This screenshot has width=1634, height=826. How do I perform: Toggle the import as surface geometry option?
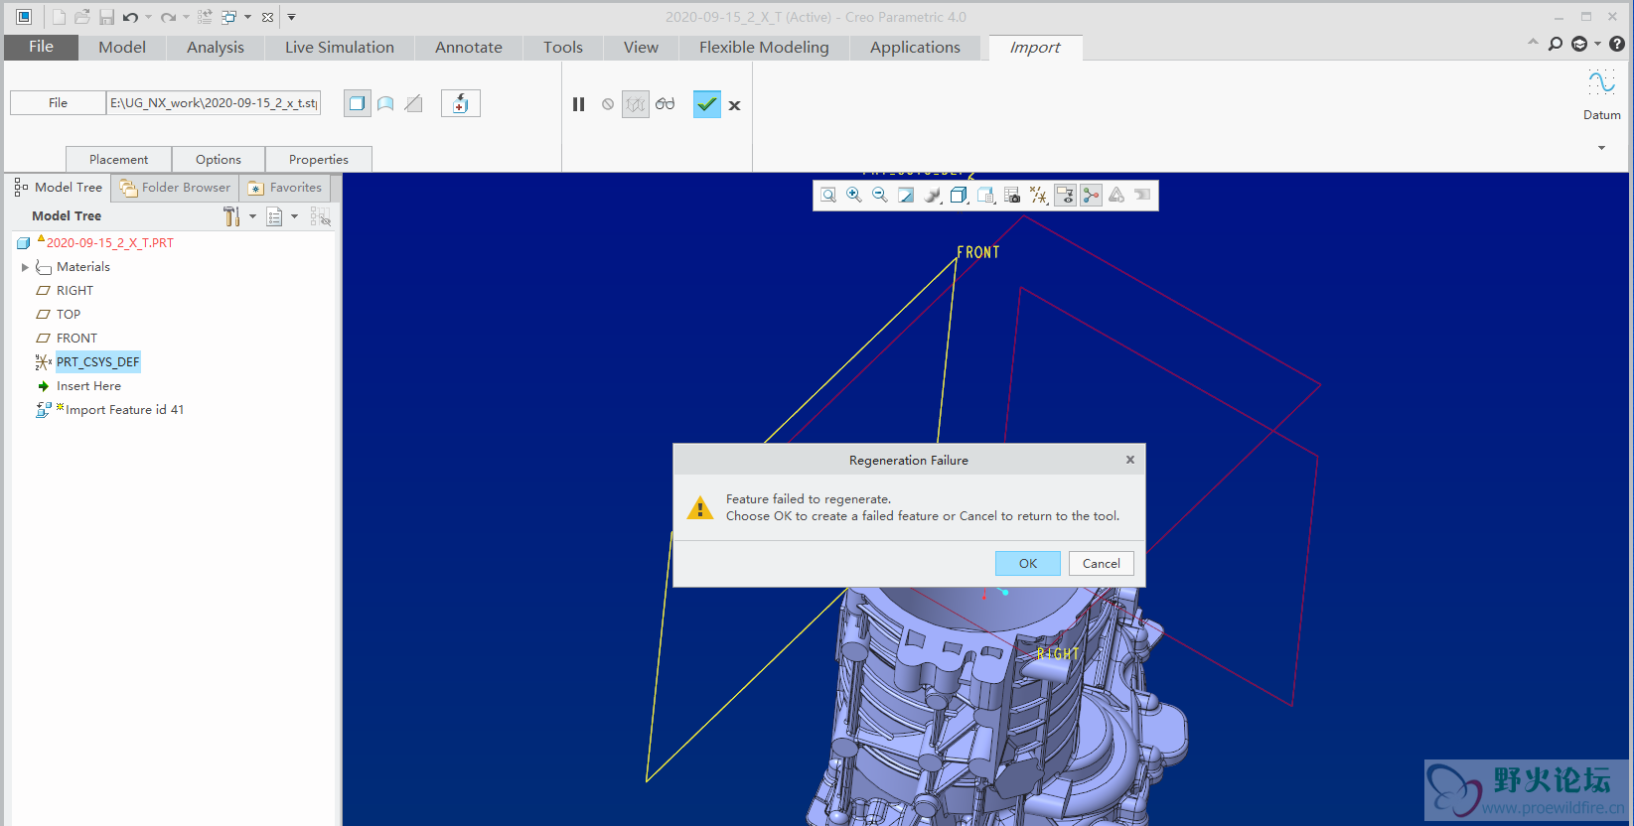tap(385, 103)
